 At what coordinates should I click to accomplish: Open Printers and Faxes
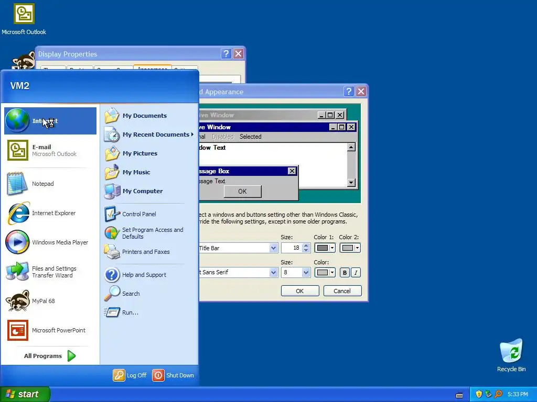149,252
